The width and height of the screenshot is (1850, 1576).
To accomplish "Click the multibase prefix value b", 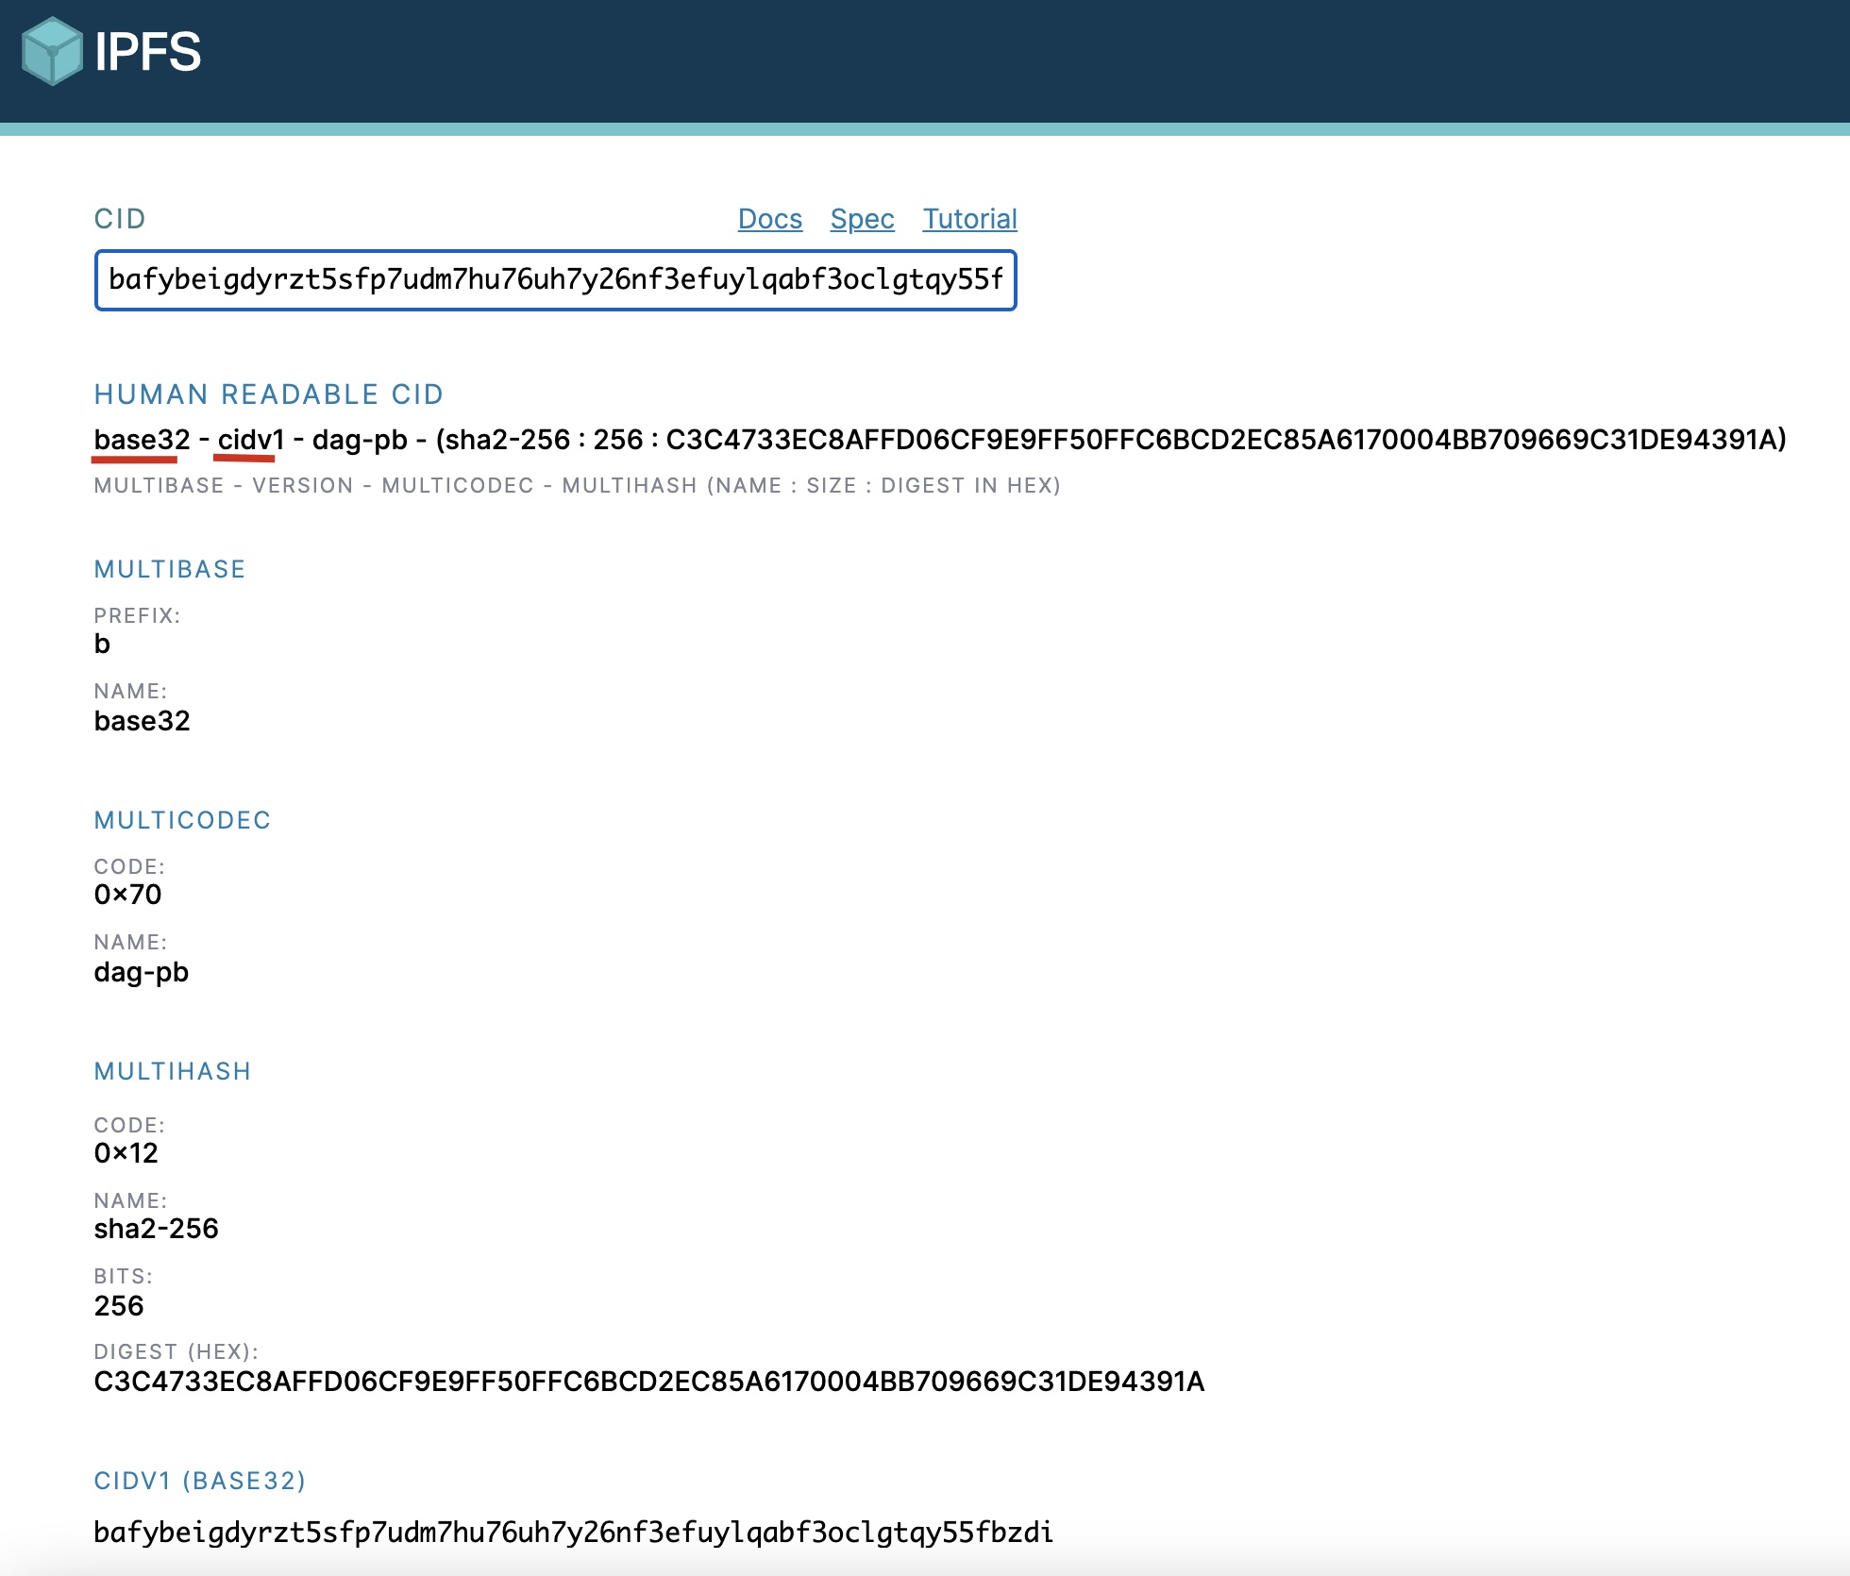I will click(102, 645).
